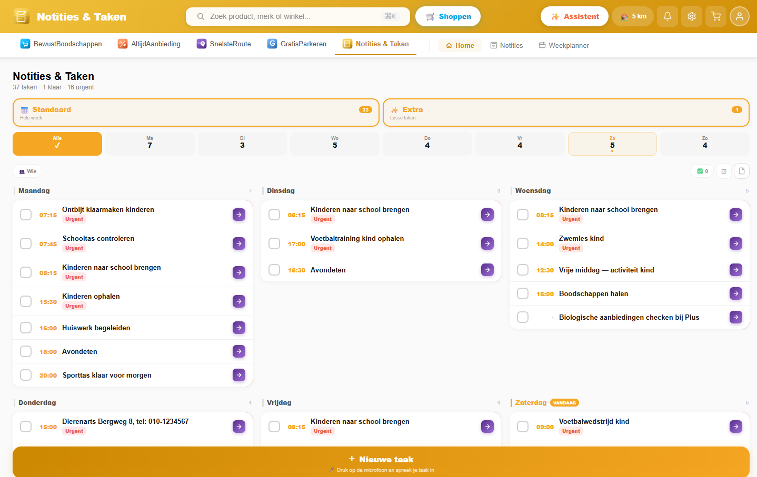Tick the Voetbaltraining kind ophalen checkbox

tap(274, 243)
